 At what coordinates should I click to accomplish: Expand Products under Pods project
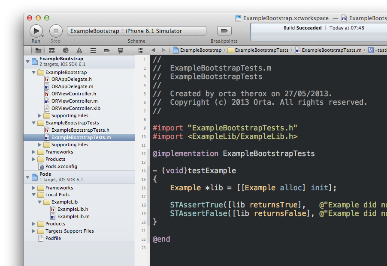[x=33, y=224]
